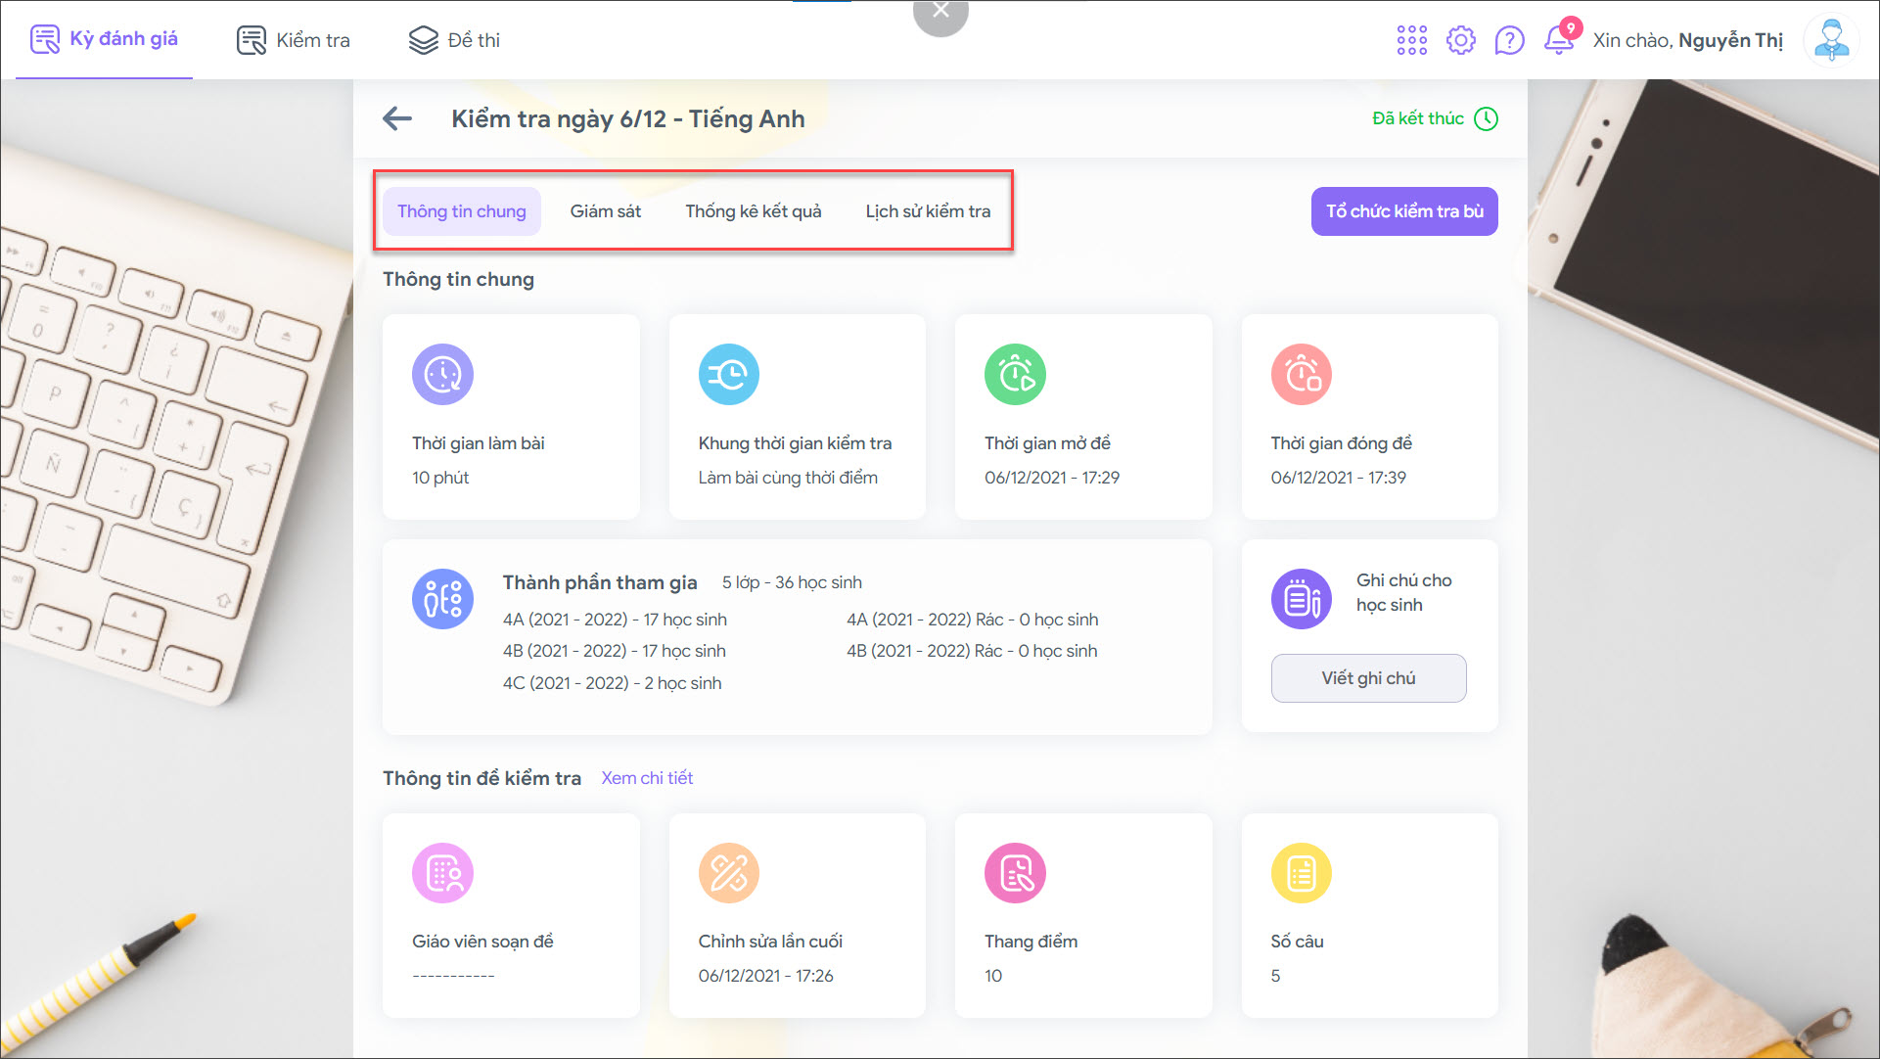Image resolution: width=1880 pixels, height=1059 pixels.
Task: Click the back arrow beside the test title
Action: (x=397, y=119)
